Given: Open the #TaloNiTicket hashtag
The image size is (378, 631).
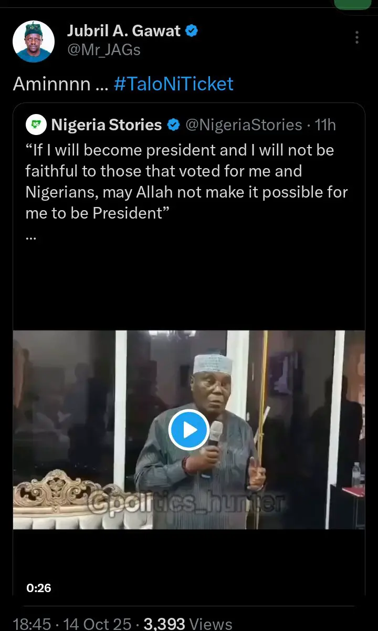Looking at the screenshot, I should coord(173,84).
